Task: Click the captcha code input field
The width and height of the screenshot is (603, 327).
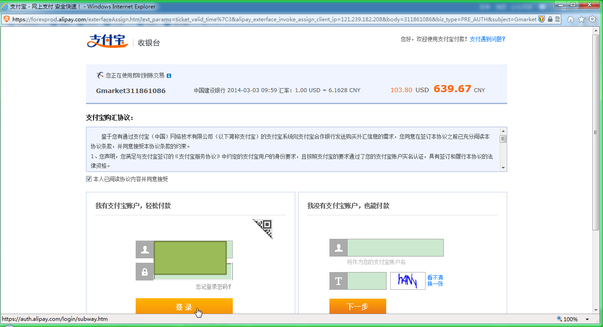Action: click(x=367, y=281)
